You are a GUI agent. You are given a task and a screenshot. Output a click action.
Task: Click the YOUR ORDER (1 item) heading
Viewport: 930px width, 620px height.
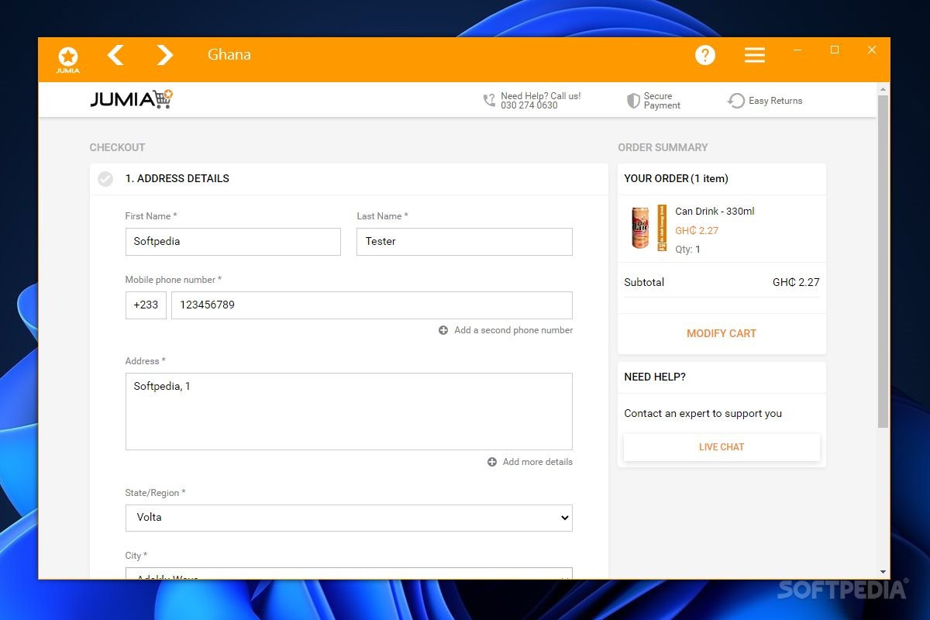click(x=676, y=178)
